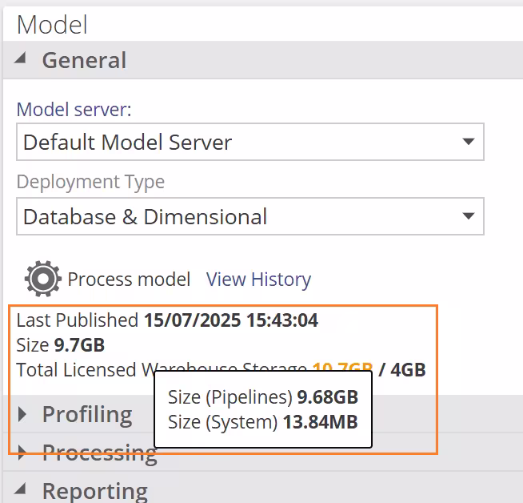Open the View History link

coord(258,280)
